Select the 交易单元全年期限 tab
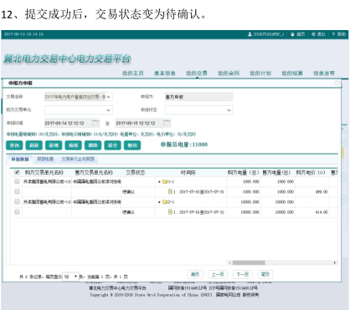This screenshot has width=350, height=310. click(x=78, y=159)
